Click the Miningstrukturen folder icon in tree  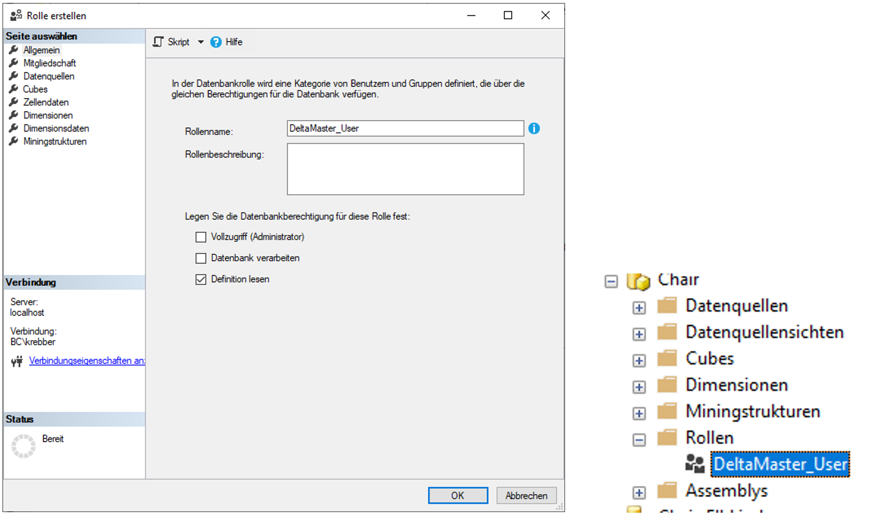pyautogui.click(x=667, y=411)
